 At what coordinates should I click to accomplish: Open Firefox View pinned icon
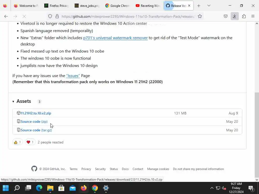click(x=5, y=6)
